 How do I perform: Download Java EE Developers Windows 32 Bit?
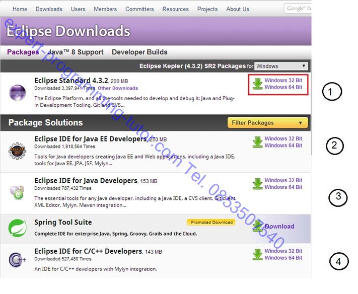coord(283,138)
